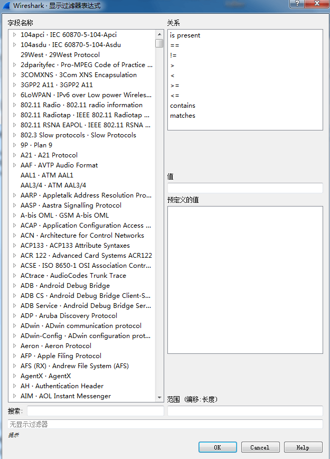Expand the AIM AOL Instant Messenger node
The width and height of the screenshot is (330, 459).
point(14,396)
